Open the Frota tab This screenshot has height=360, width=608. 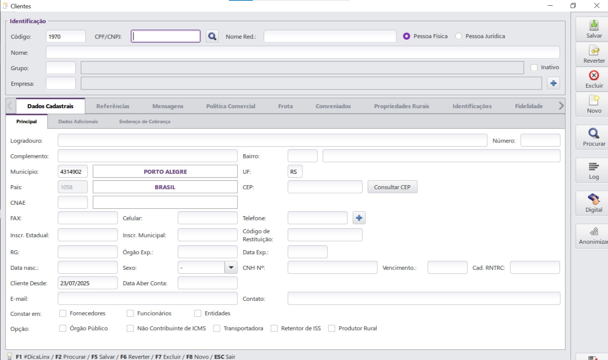coord(286,106)
